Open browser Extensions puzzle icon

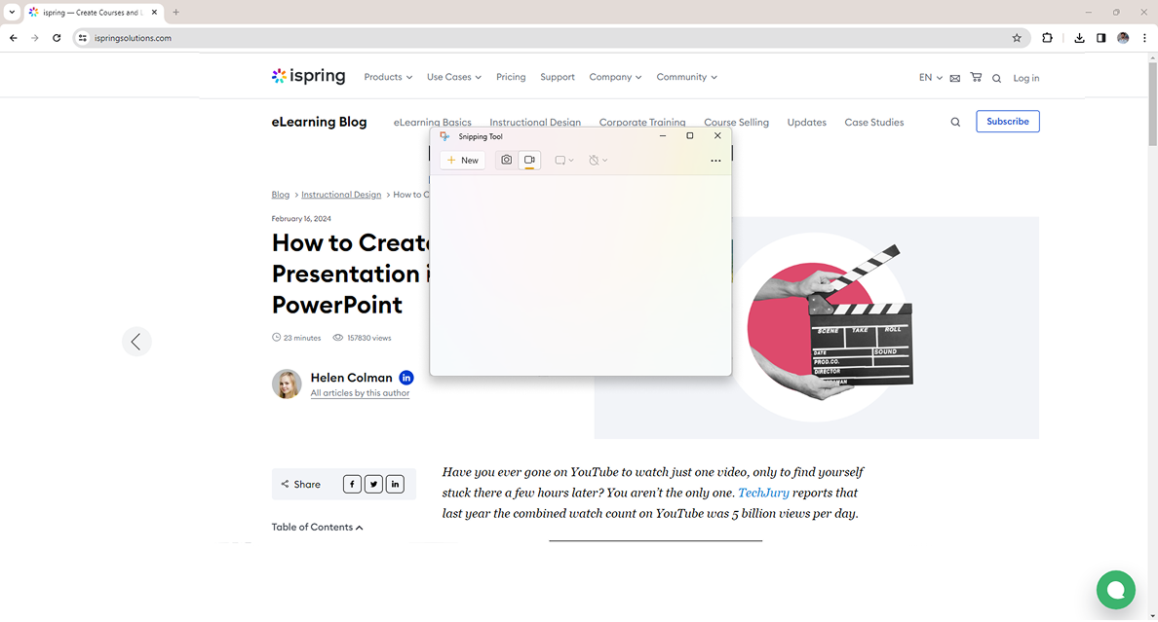pos(1047,38)
